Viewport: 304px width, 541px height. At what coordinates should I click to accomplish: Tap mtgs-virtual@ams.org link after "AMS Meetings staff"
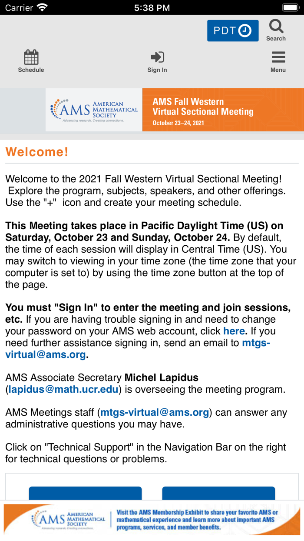point(155,412)
